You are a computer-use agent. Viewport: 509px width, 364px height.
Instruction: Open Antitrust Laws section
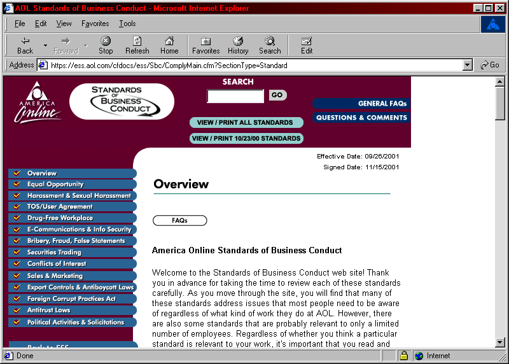pyautogui.click(x=72, y=311)
